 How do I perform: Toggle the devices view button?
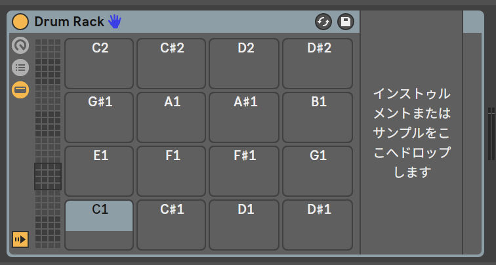coord(20,89)
